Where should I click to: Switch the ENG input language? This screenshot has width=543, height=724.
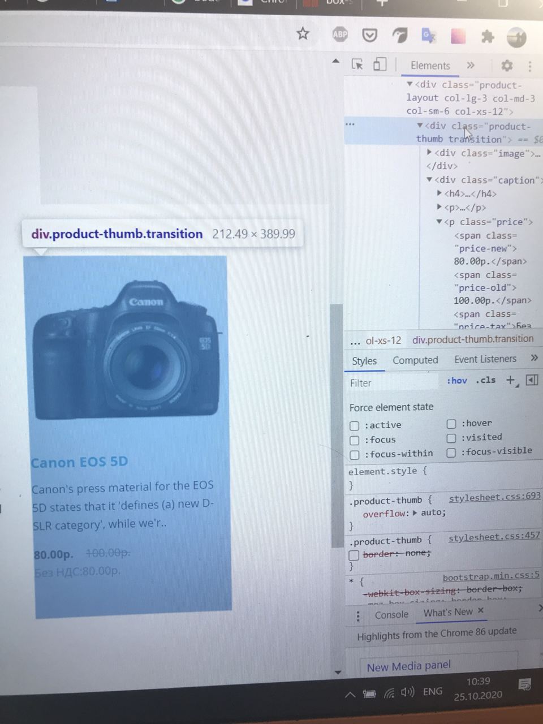click(433, 691)
